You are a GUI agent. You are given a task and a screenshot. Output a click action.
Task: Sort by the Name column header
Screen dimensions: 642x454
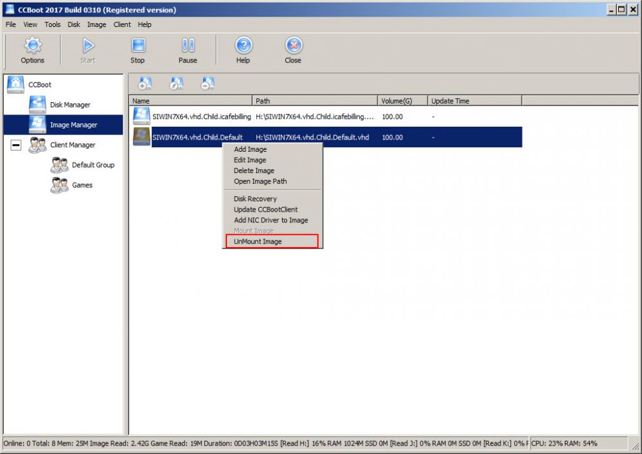191,101
